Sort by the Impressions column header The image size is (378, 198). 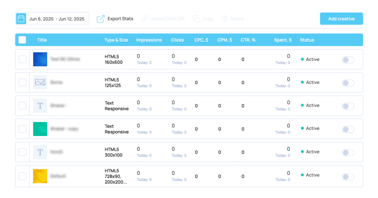(149, 40)
